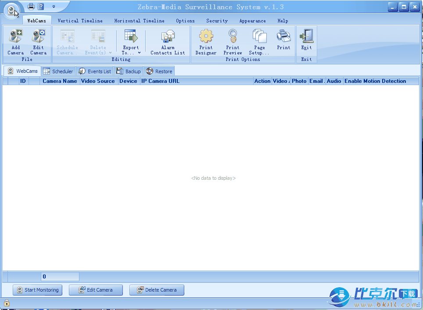Click the Delete Event(s) ribbon icon
Image resolution: width=423 pixels, height=310 pixels.
click(98, 42)
